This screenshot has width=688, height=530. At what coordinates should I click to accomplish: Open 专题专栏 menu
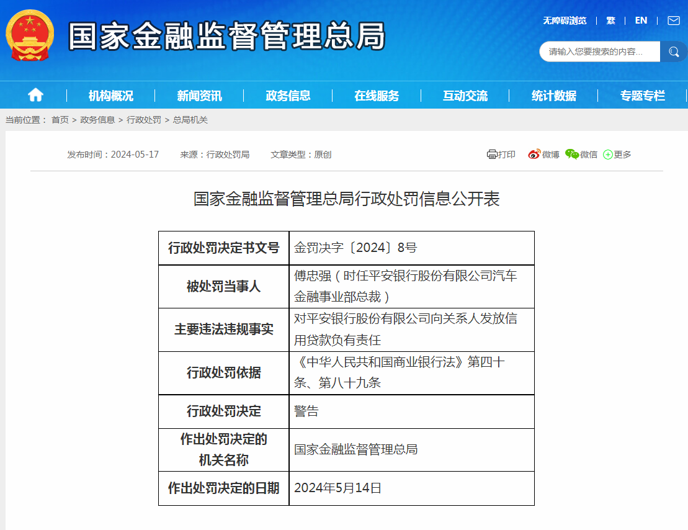tap(642, 96)
